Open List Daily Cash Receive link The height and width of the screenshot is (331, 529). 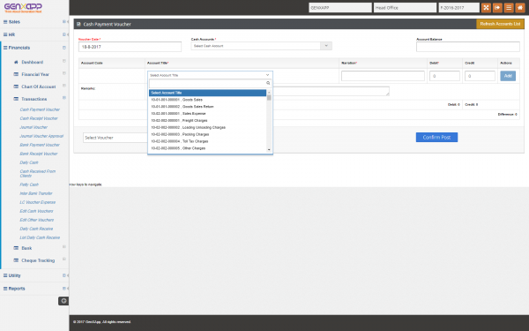click(x=40, y=237)
